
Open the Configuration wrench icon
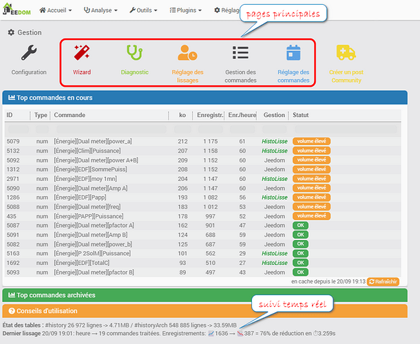pos(29,54)
